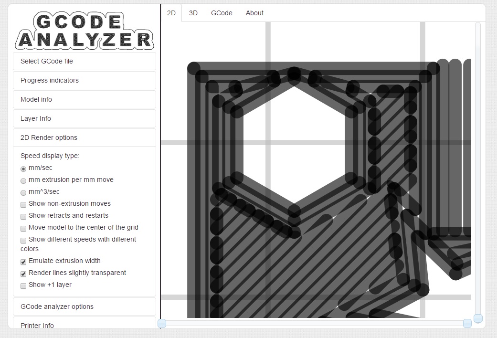Enable Show non-extrusion moves
Screen dimensions: 497x338
pos(23,205)
